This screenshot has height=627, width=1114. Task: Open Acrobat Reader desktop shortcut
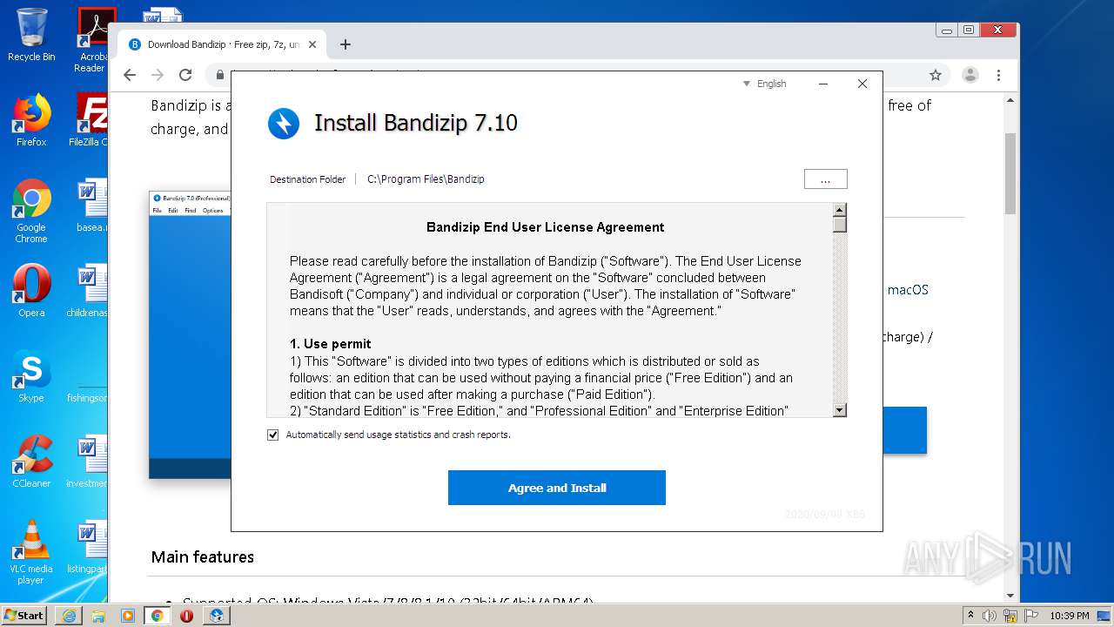point(91,40)
